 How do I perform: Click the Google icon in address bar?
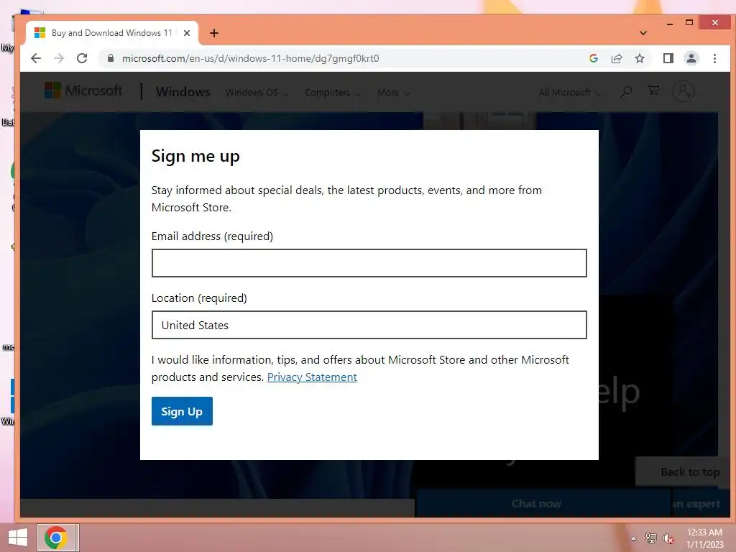(593, 58)
